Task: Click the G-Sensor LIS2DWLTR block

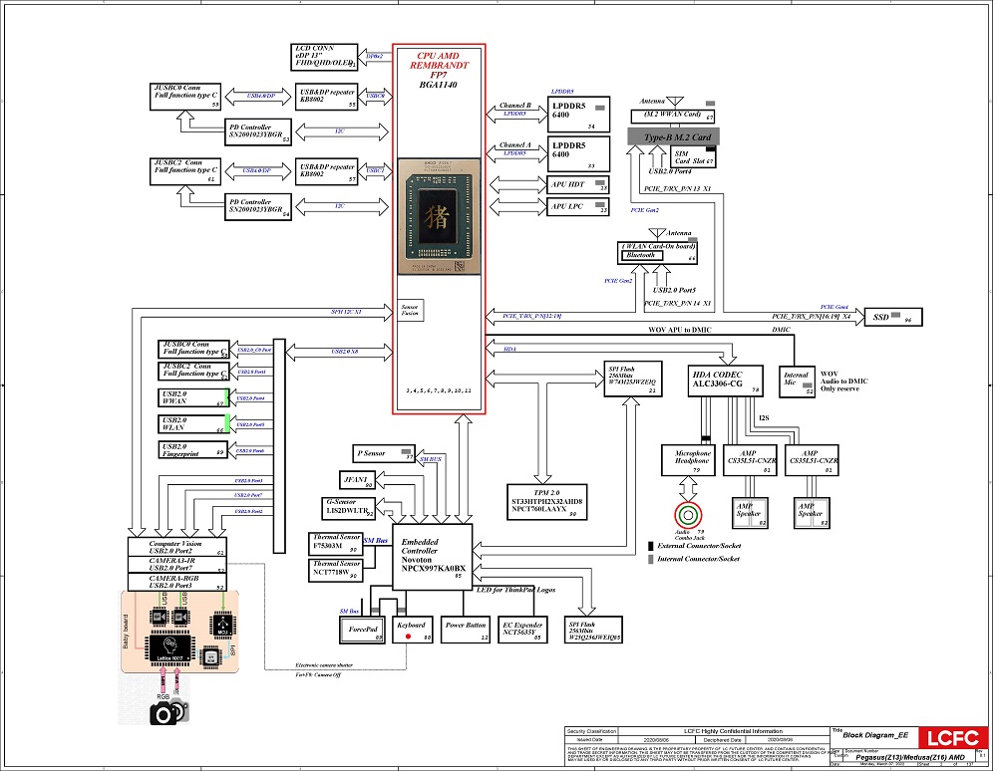Action: (348, 507)
